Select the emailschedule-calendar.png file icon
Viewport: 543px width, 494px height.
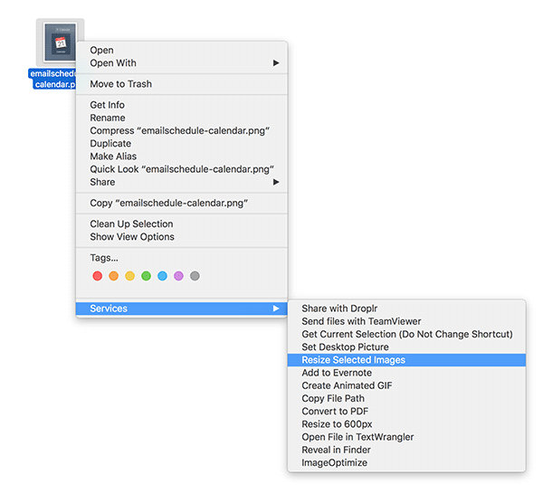[x=60, y=43]
